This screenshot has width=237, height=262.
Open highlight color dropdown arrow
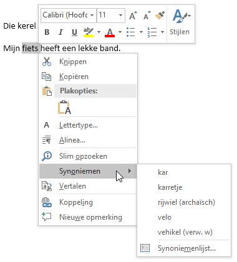(x=99, y=32)
